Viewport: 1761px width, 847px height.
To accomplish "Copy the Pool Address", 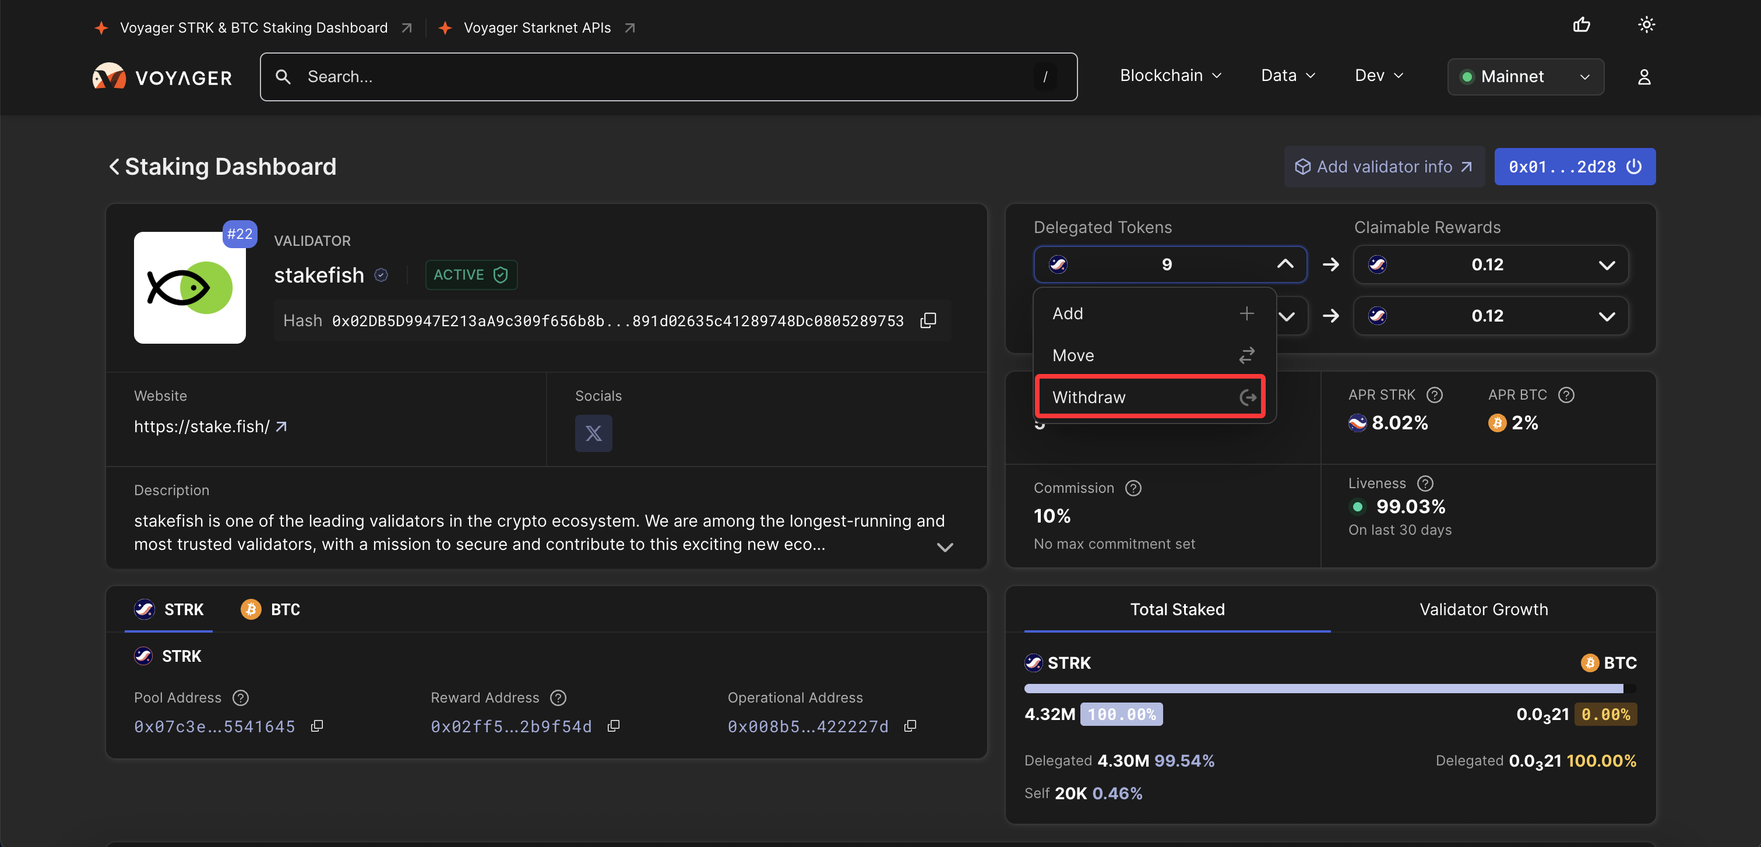I will click(x=316, y=726).
